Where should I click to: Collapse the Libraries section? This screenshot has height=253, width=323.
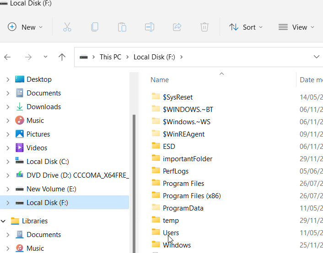(x=4, y=221)
